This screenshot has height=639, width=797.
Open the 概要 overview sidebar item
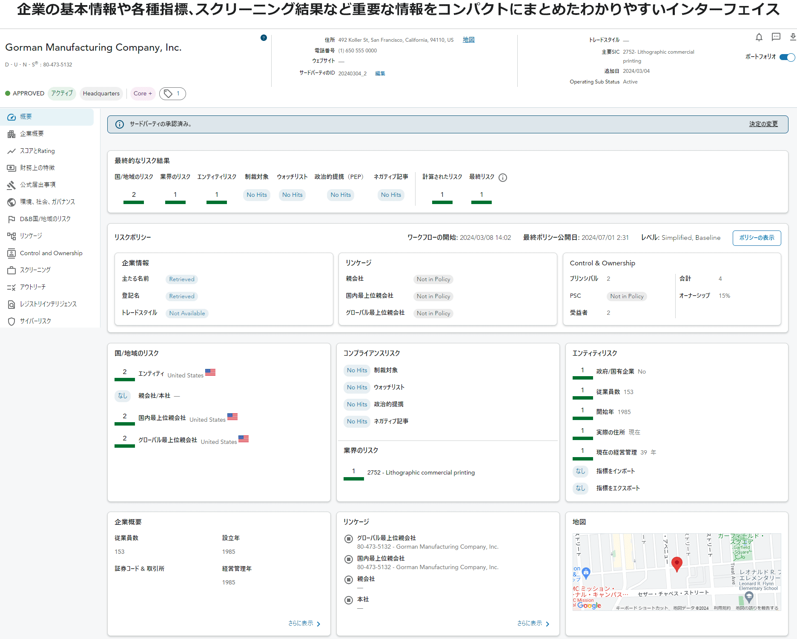coord(47,117)
